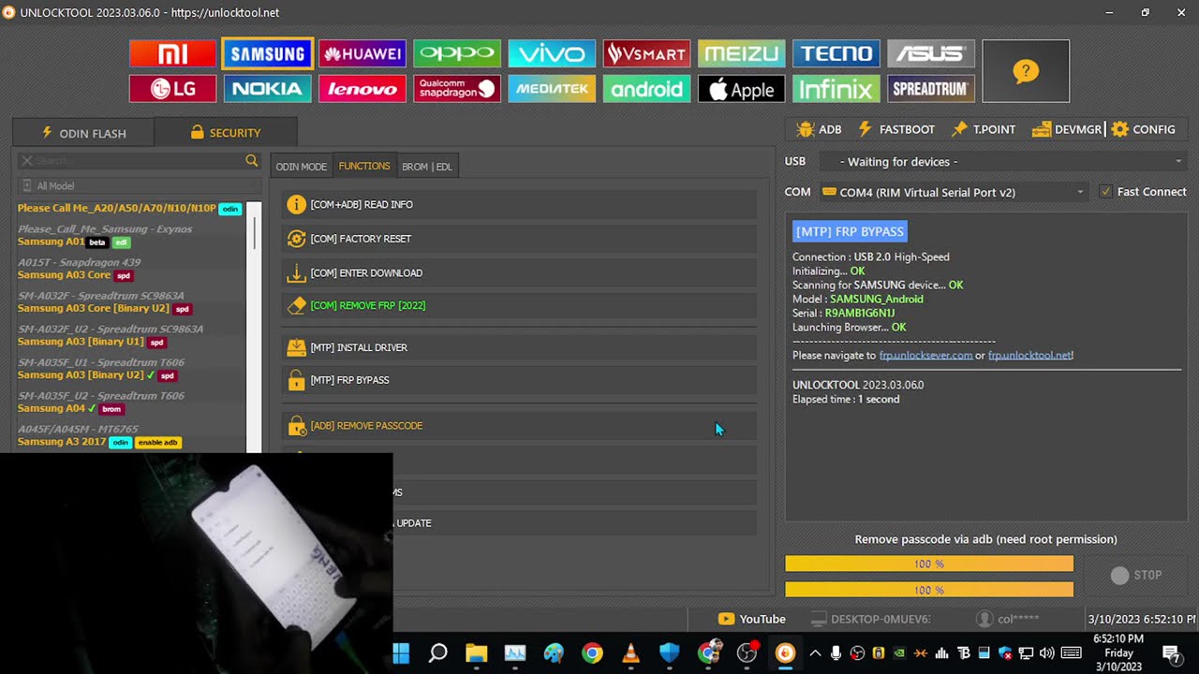The width and height of the screenshot is (1199, 674).
Task: Switch to the ODIN FLASH tab
Action: 83,133
